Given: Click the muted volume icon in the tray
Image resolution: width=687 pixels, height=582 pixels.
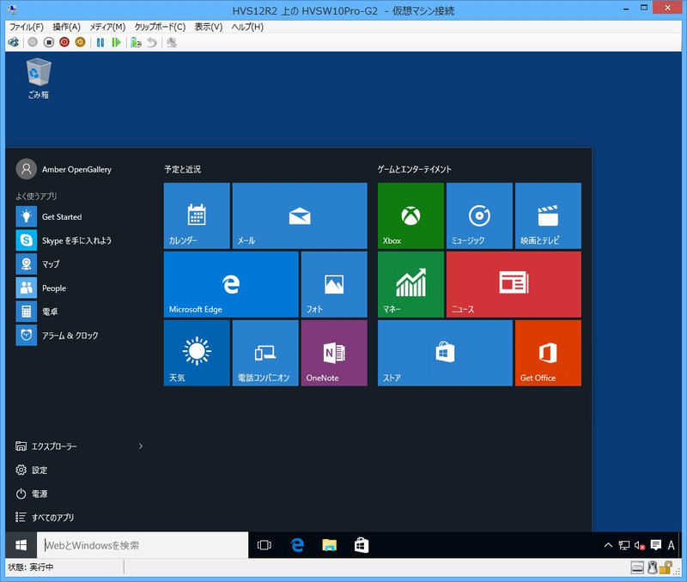Looking at the screenshot, I should pyautogui.click(x=640, y=546).
